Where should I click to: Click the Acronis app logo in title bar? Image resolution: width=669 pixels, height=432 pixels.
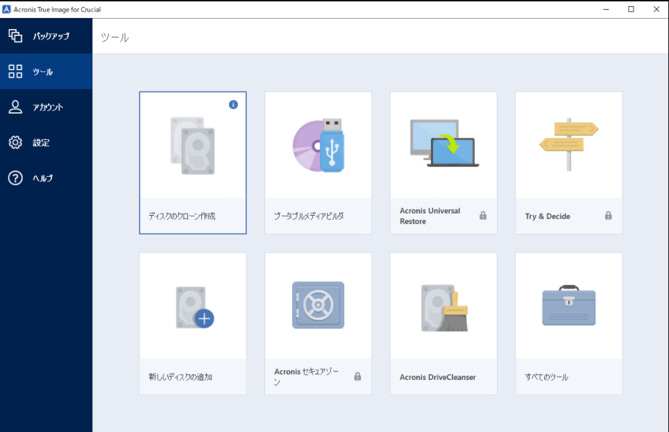click(6, 10)
